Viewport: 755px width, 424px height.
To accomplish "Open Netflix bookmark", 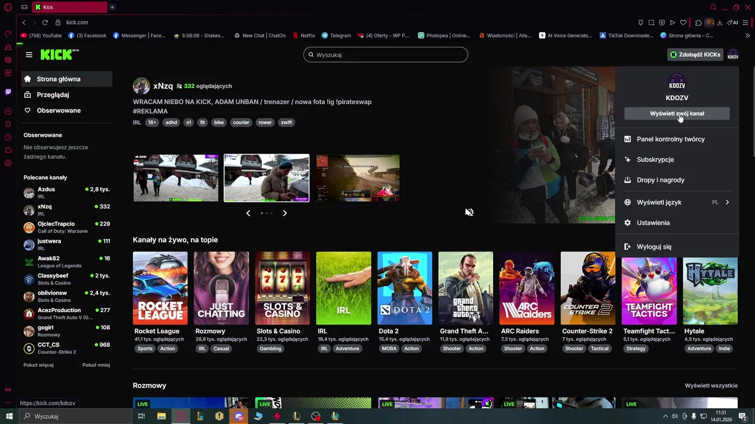I will 304,35.
